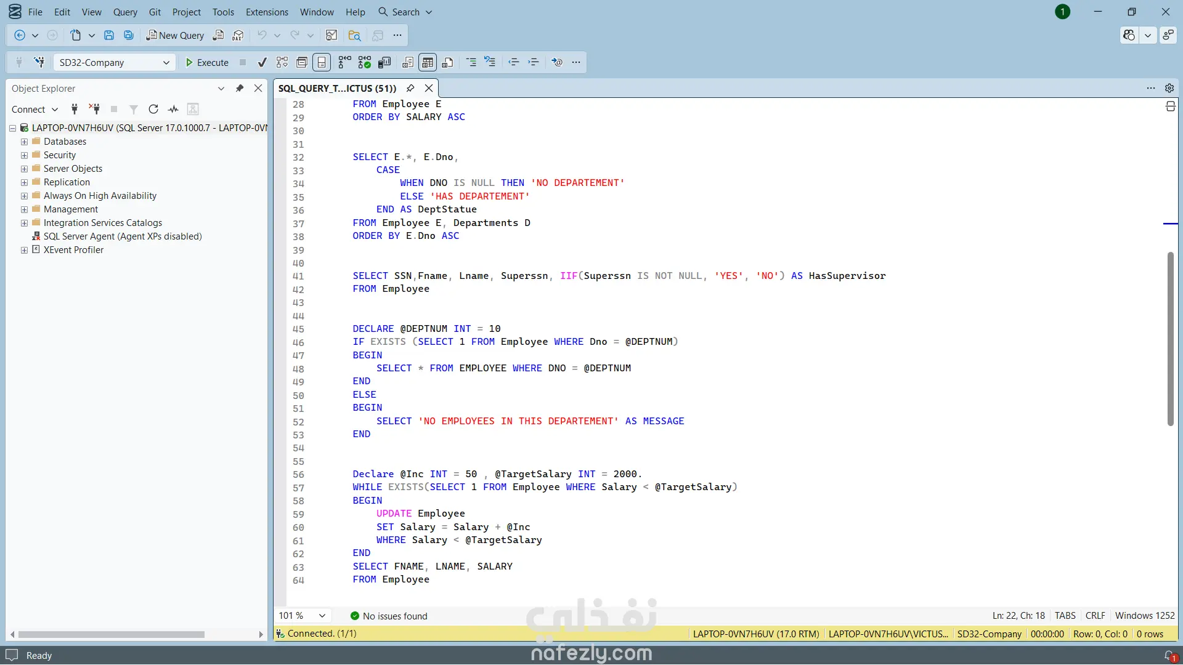
Task: Click the Search box in the menu bar
Action: tap(405, 12)
